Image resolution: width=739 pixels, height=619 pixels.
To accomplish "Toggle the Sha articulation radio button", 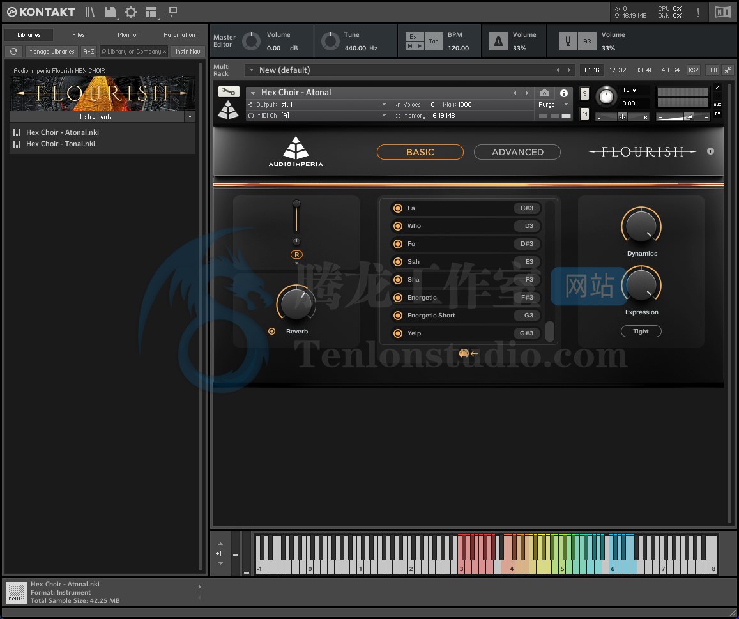I will pos(398,280).
